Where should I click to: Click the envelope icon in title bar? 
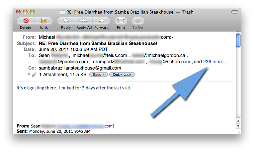62,12
